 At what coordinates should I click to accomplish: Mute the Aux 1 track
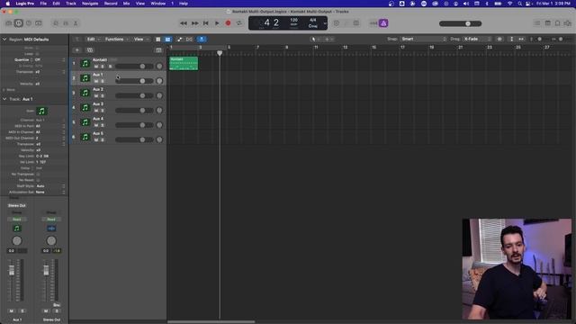96,81
